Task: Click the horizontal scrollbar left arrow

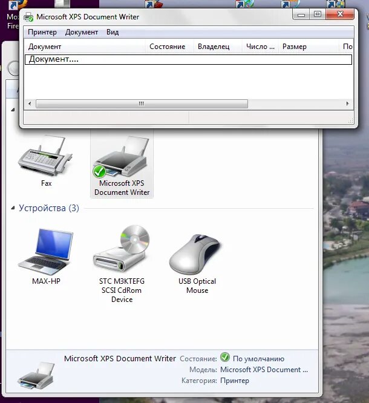Action: (30, 103)
